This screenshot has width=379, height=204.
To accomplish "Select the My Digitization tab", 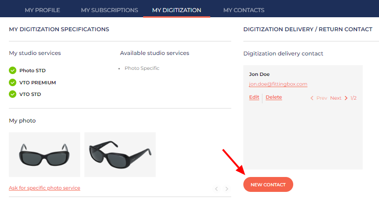I will pos(177,10).
